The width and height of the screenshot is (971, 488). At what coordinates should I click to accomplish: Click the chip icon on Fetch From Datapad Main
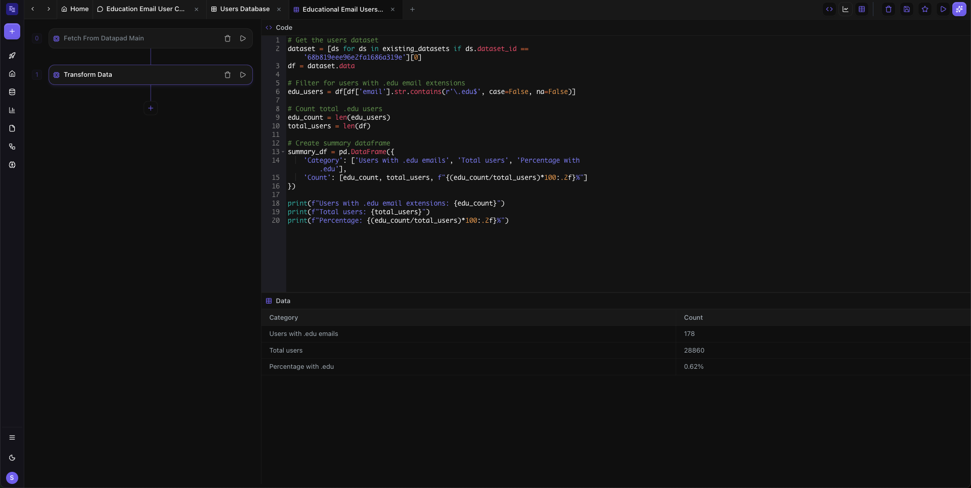click(x=57, y=38)
